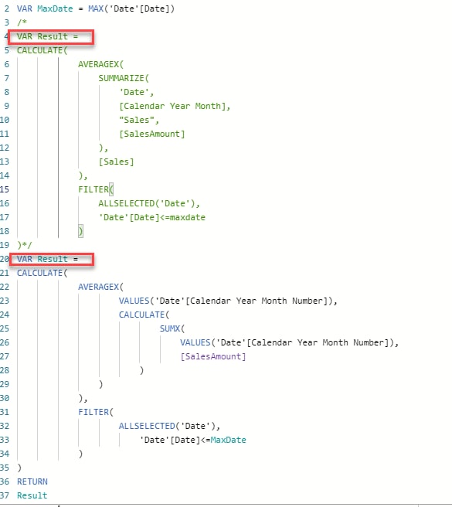Click the active 'VAR Result =' on line 20
Viewport: 452px width, 507px height.
(x=48, y=259)
